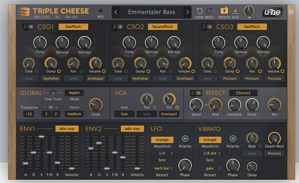Click the Effect Mix knob
Screen dimensions: 299x183
274,105
